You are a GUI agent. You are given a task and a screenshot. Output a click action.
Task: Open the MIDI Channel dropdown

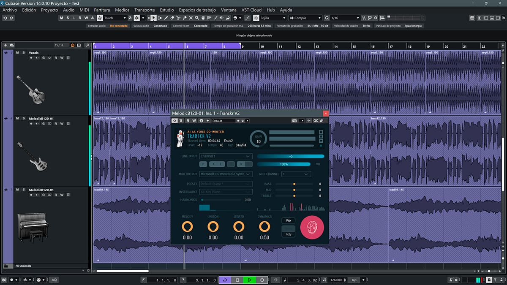pyautogui.click(x=296, y=174)
